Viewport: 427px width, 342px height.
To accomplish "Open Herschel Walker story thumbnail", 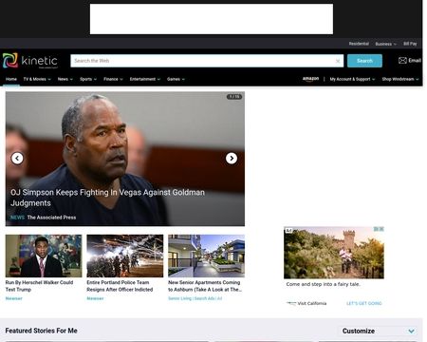I will [x=44, y=256].
